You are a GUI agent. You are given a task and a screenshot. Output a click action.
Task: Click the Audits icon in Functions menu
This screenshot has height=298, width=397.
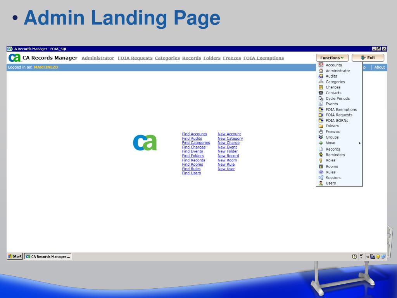pos(321,76)
